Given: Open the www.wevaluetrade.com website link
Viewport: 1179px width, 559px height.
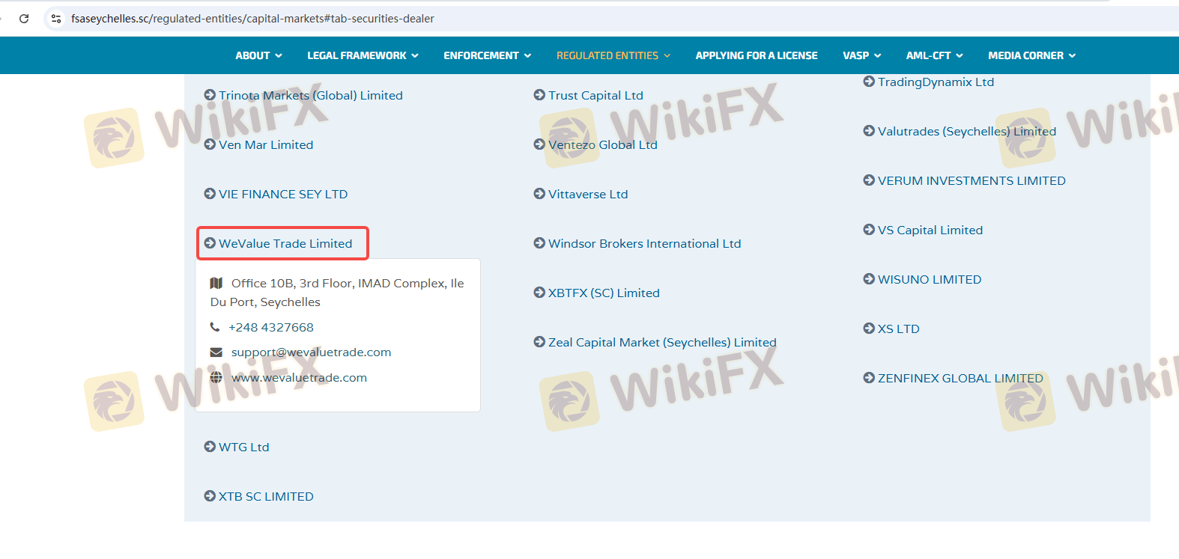Looking at the screenshot, I should [x=299, y=378].
